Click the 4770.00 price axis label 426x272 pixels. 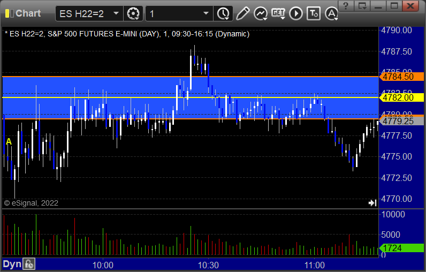[x=397, y=199]
